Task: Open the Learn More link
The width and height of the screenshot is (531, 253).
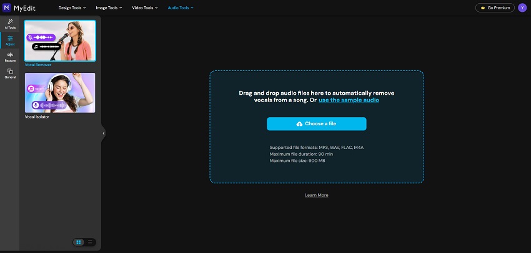Action: (316, 195)
